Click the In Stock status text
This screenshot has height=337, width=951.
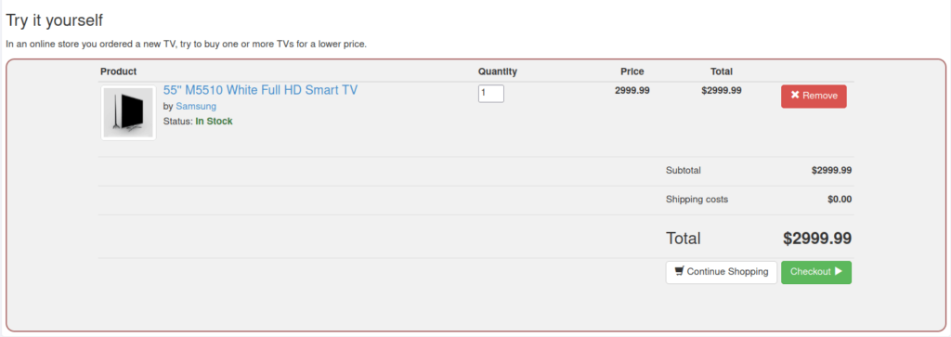214,122
